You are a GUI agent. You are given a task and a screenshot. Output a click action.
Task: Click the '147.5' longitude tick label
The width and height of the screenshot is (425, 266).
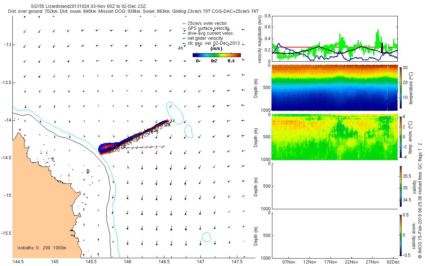(237, 262)
